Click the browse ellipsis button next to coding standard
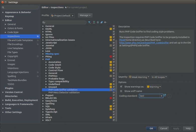The width and height of the screenshot is (196, 132). (x=169, y=96)
